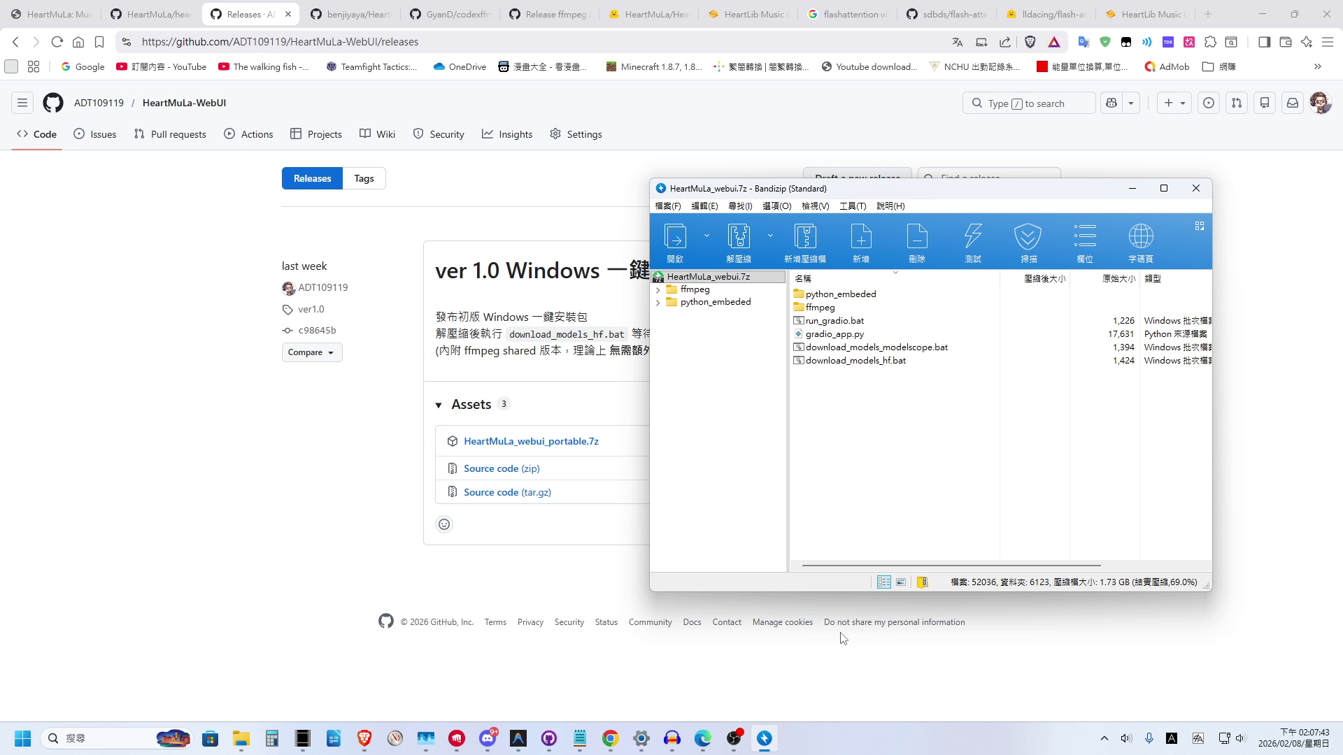Image resolution: width=1343 pixels, height=755 pixels.
Task: Open the Create new dropdown in GitHub header
Action: point(1174,103)
